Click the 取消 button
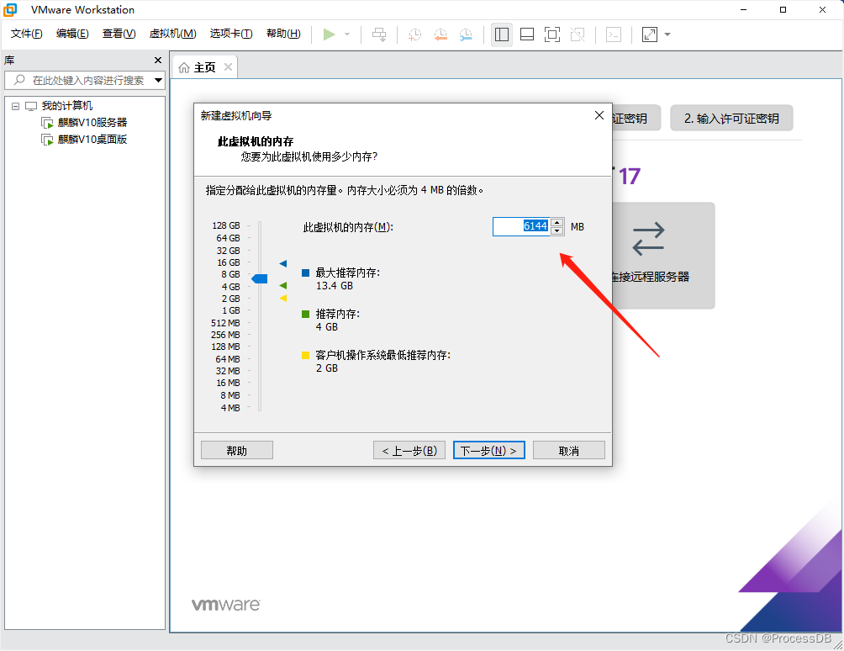The height and width of the screenshot is (651, 844). 569,450
